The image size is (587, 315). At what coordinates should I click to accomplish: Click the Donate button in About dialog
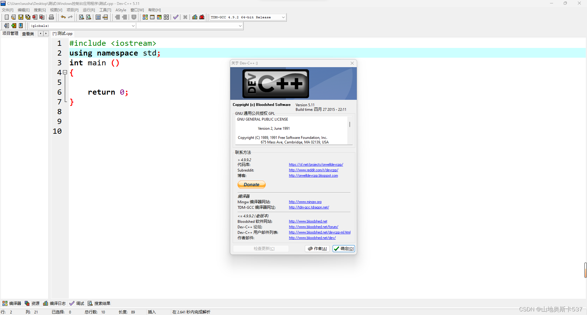(x=252, y=185)
